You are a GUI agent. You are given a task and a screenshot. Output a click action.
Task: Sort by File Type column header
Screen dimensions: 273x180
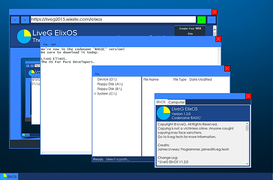coord(180,79)
